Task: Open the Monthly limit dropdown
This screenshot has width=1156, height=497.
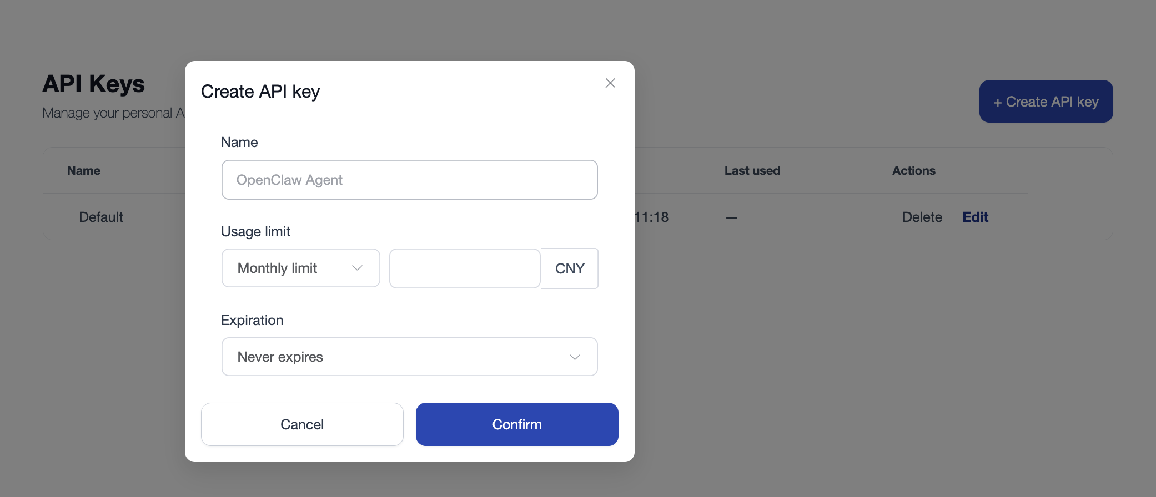Action: click(x=300, y=268)
